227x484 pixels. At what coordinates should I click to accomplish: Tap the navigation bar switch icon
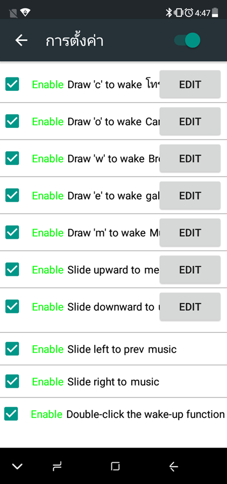coord(57,466)
